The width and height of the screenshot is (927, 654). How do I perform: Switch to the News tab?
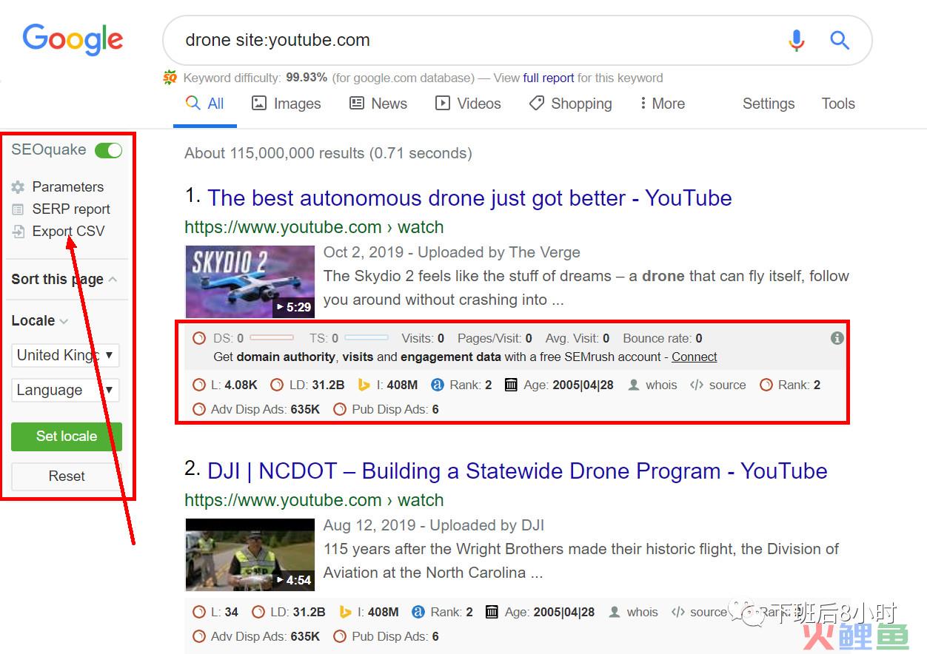point(378,104)
